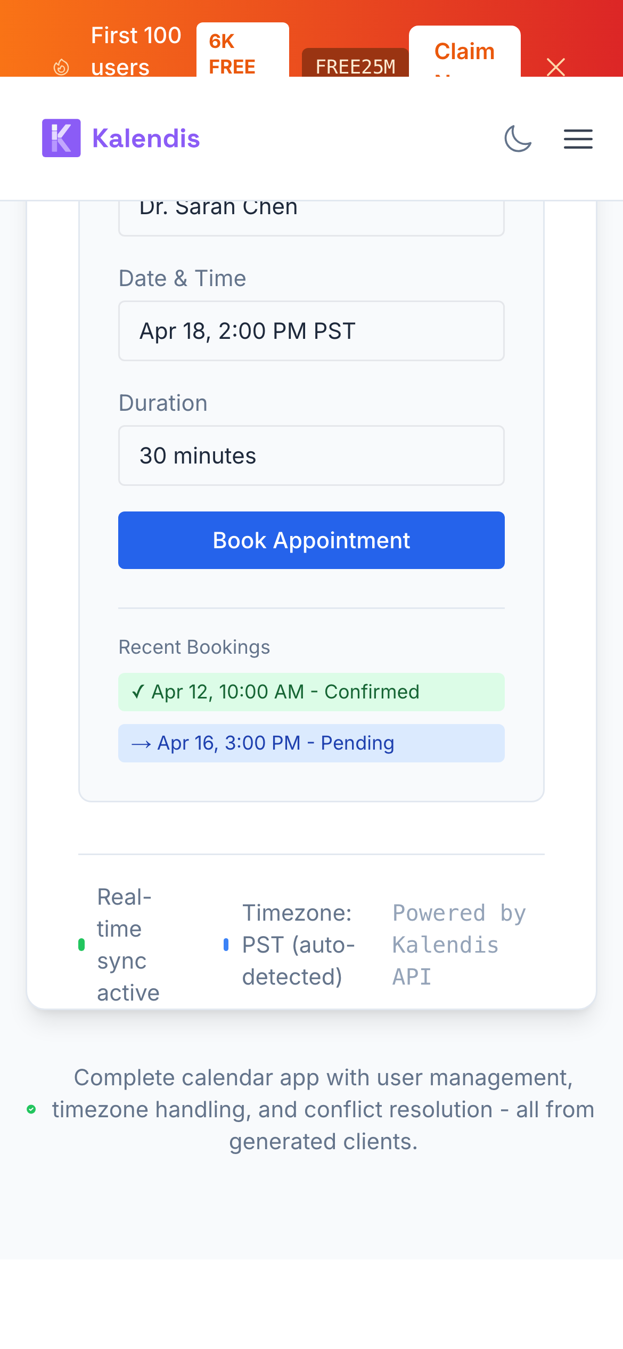
Task: Click the Kalendis brand name link
Action: [x=146, y=139]
